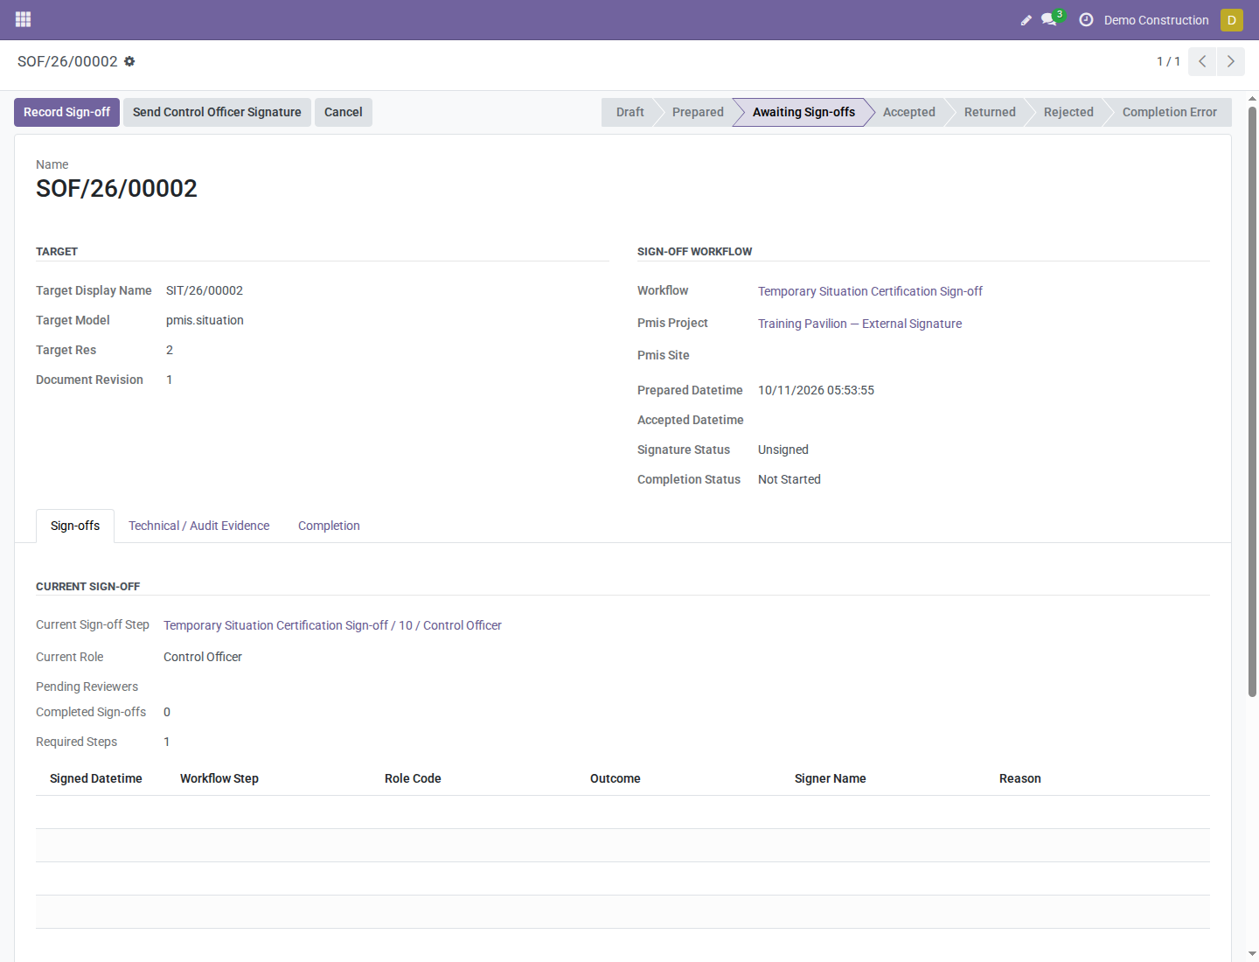Open the Temporary Situation Certification Sign-off workflow link

click(x=870, y=291)
